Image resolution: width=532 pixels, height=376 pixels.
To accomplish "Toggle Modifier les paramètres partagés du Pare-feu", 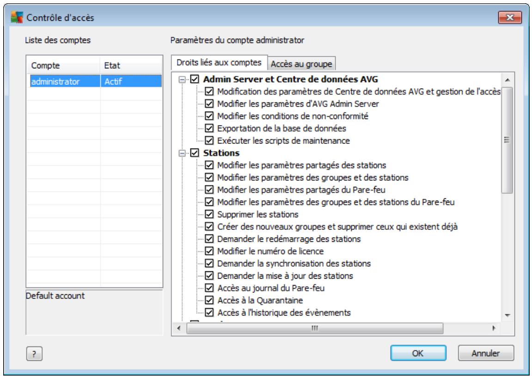I will pyautogui.click(x=209, y=190).
